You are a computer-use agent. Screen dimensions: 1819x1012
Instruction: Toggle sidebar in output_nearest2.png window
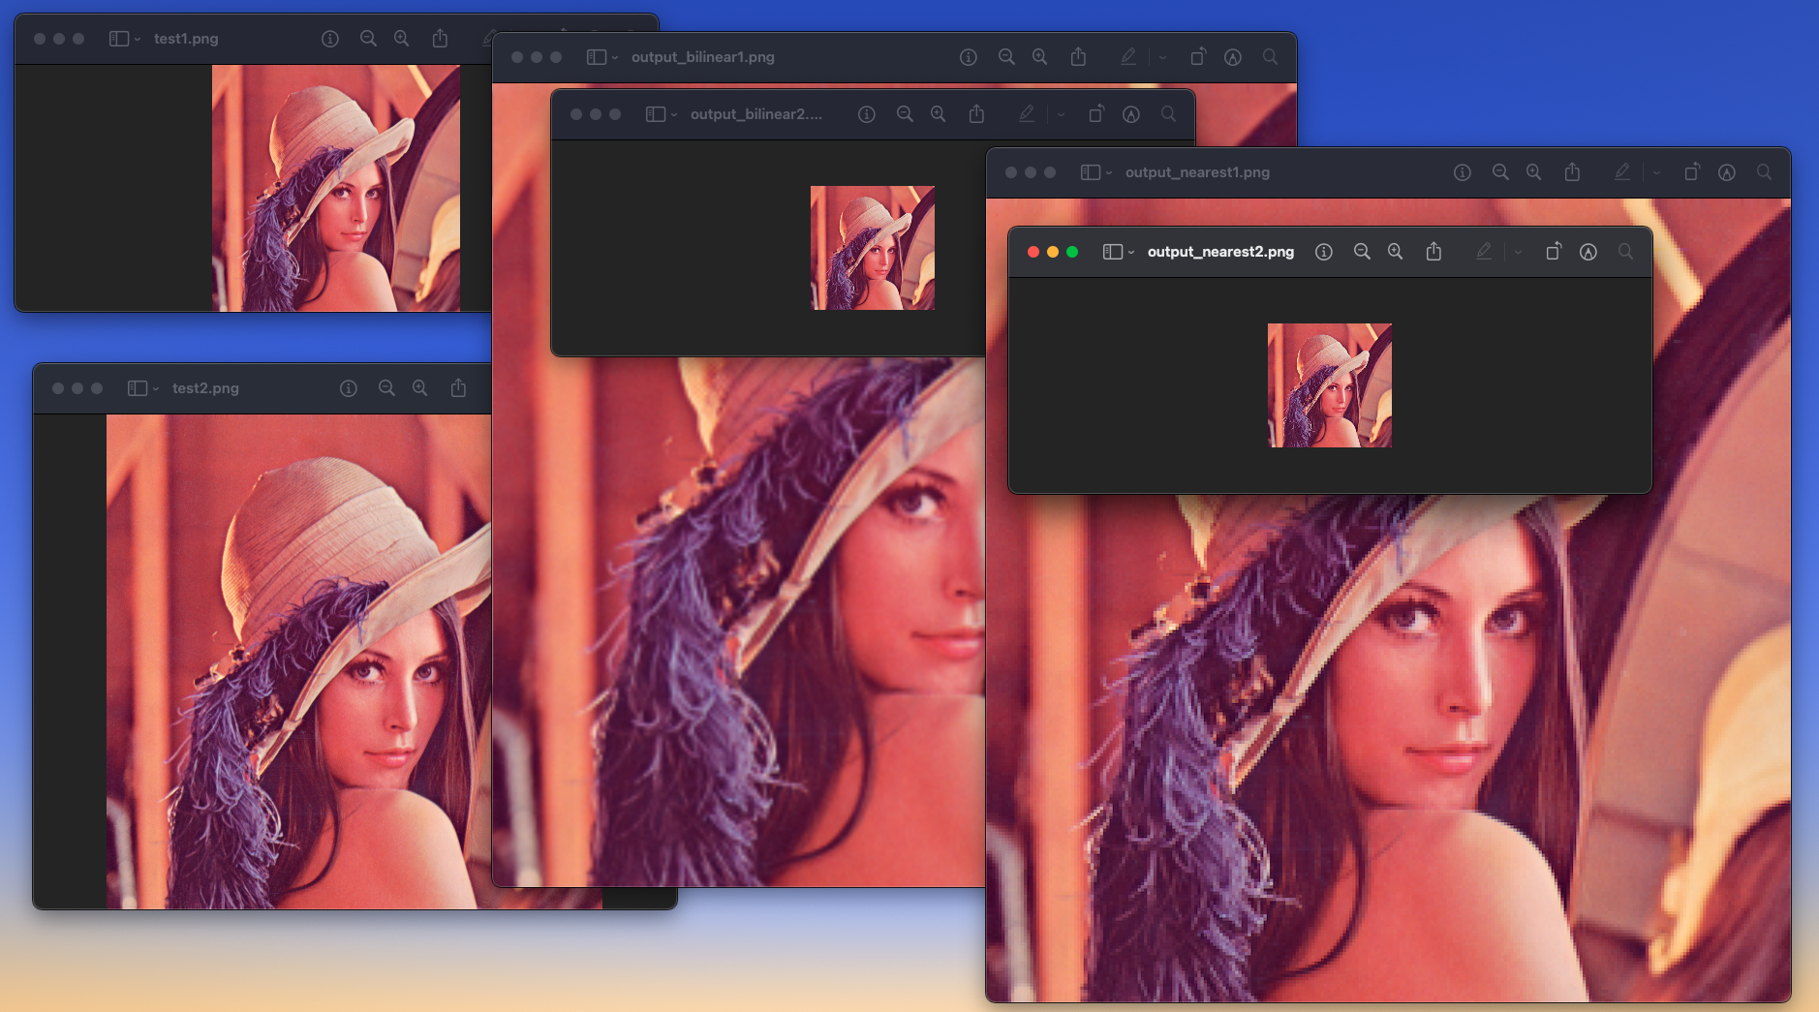[x=1113, y=252]
